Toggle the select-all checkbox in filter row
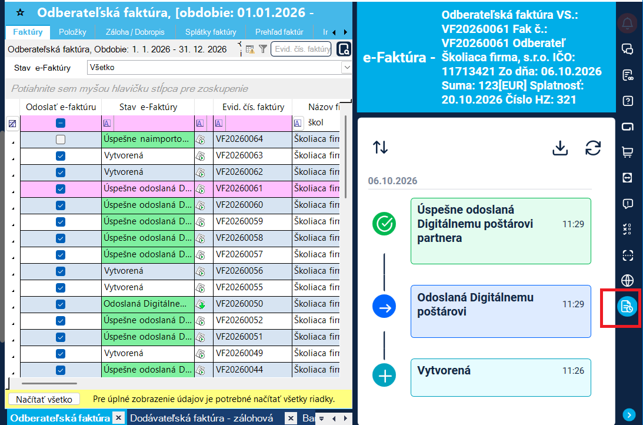 pyautogui.click(x=61, y=123)
